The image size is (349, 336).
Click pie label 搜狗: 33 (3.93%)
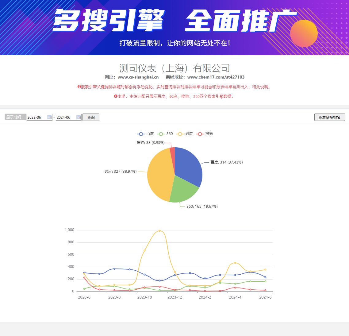(151, 142)
